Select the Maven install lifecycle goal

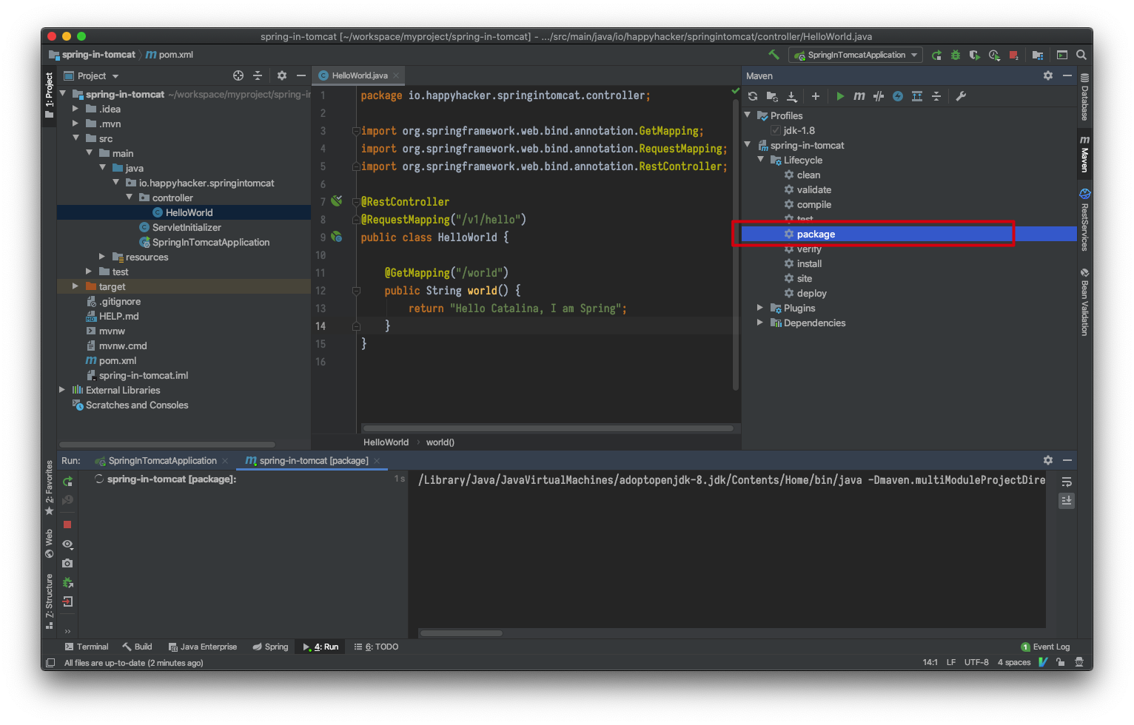[x=809, y=263]
